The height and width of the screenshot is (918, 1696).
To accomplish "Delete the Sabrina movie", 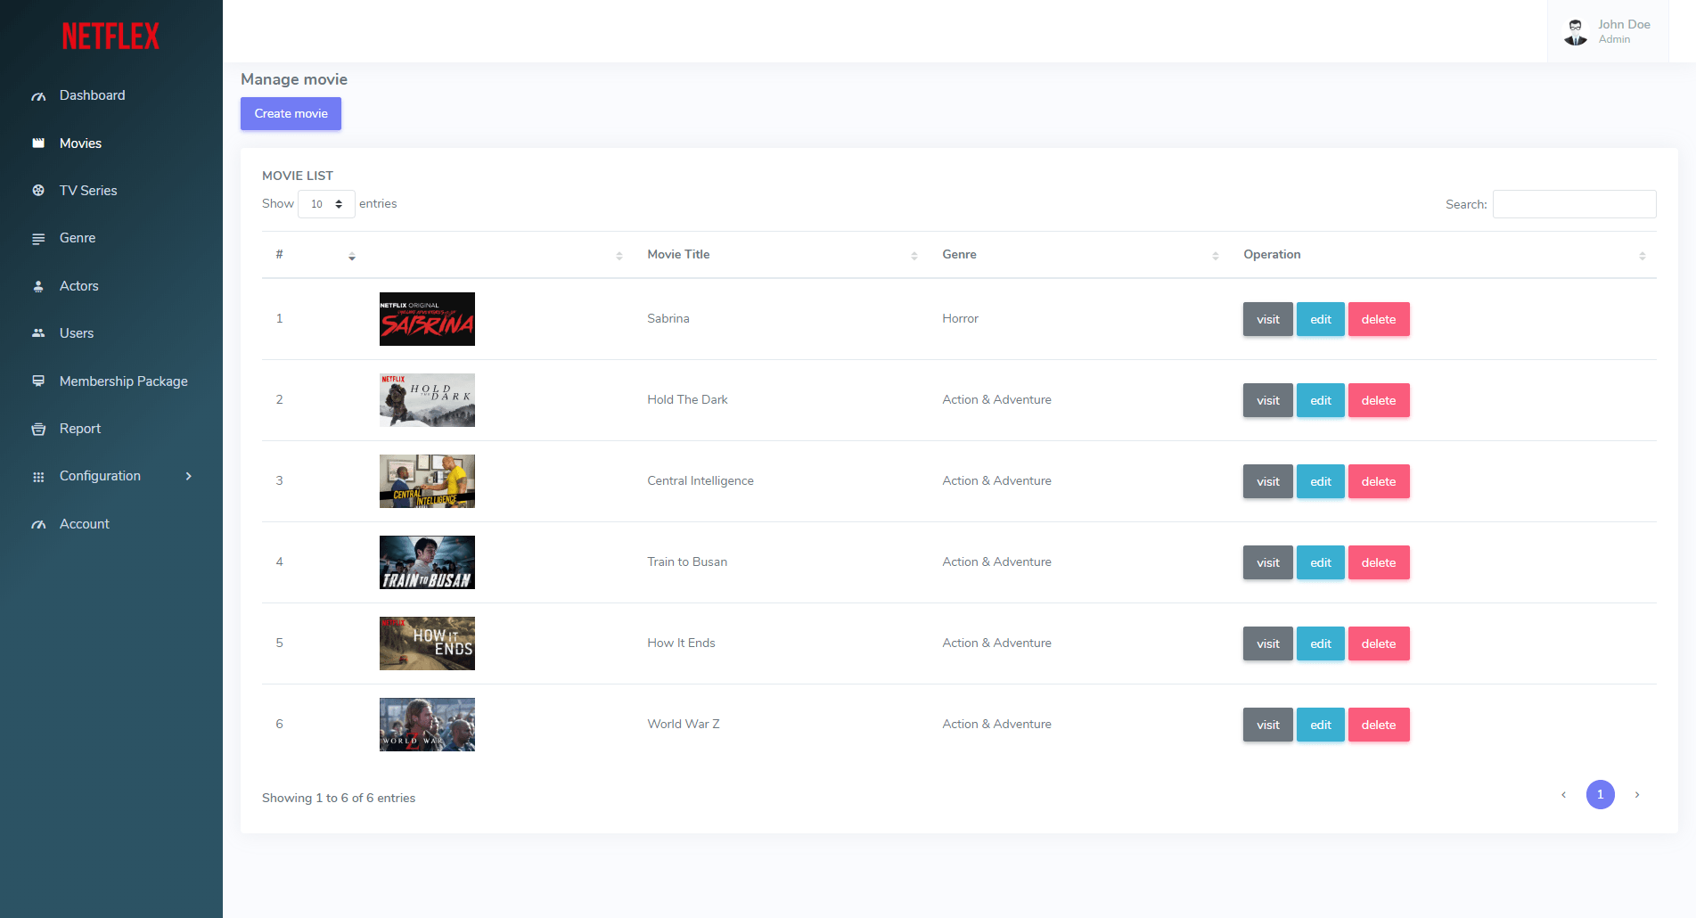I will pos(1379,319).
